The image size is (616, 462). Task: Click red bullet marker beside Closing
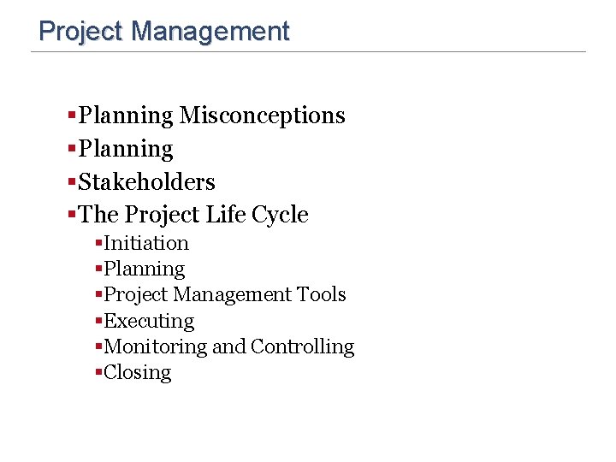(98, 372)
